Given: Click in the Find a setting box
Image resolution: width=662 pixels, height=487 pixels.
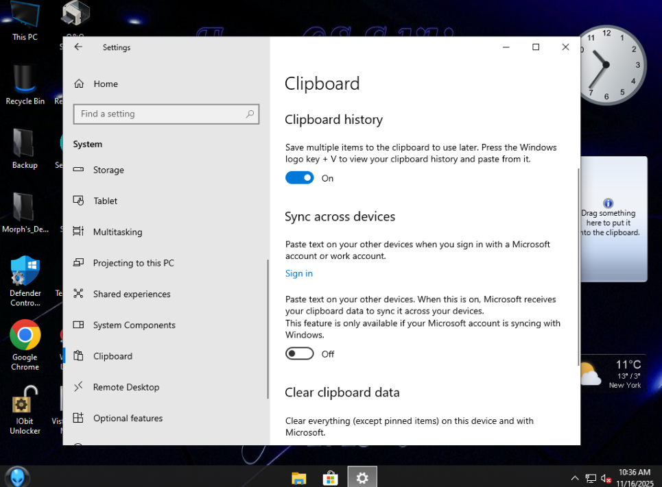Looking at the screenshot, I should point(158,114).
